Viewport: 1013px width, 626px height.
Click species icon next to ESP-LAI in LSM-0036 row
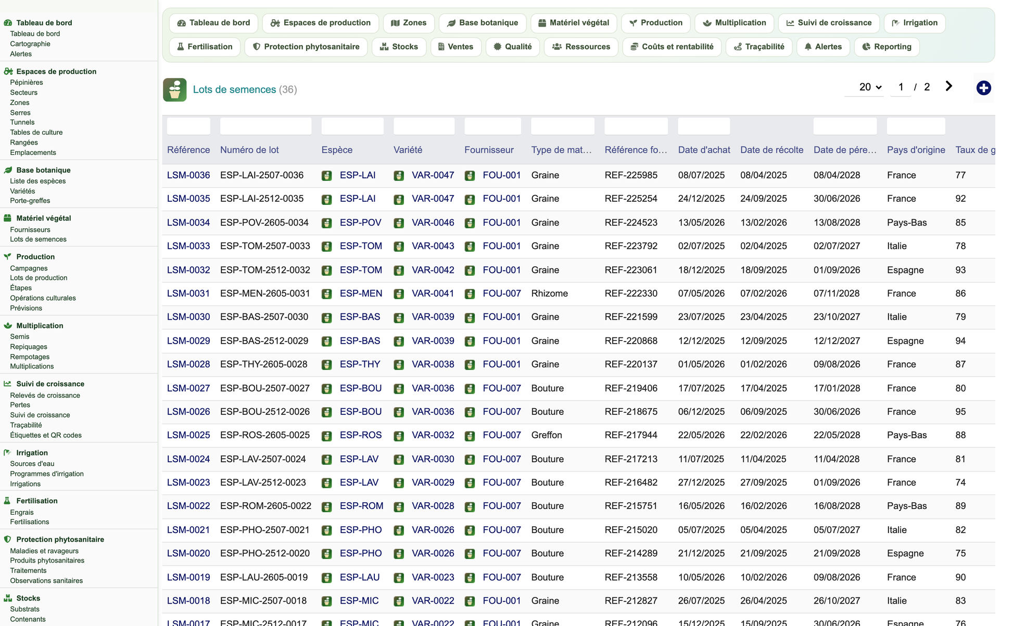tap(326, 176)
